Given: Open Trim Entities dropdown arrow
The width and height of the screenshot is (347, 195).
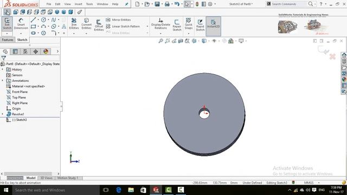Looking at the screenshot, I should tap(74, 34).
